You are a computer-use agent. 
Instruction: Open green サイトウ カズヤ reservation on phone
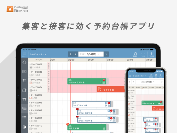click(152, 103)
